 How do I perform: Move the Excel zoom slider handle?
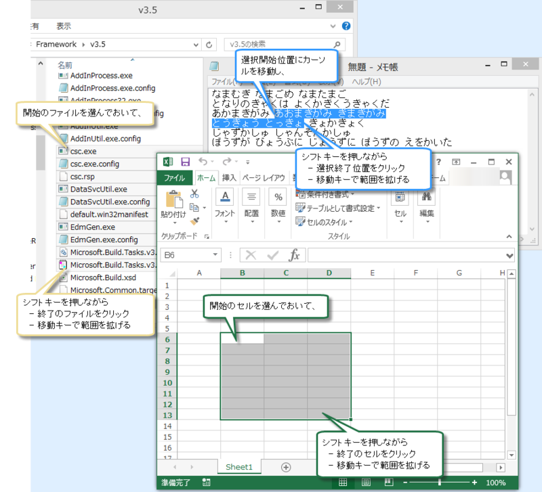pos(439,483)
